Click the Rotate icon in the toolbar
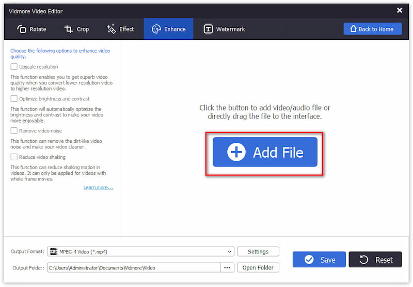The image size is (413, 287). 22,29
